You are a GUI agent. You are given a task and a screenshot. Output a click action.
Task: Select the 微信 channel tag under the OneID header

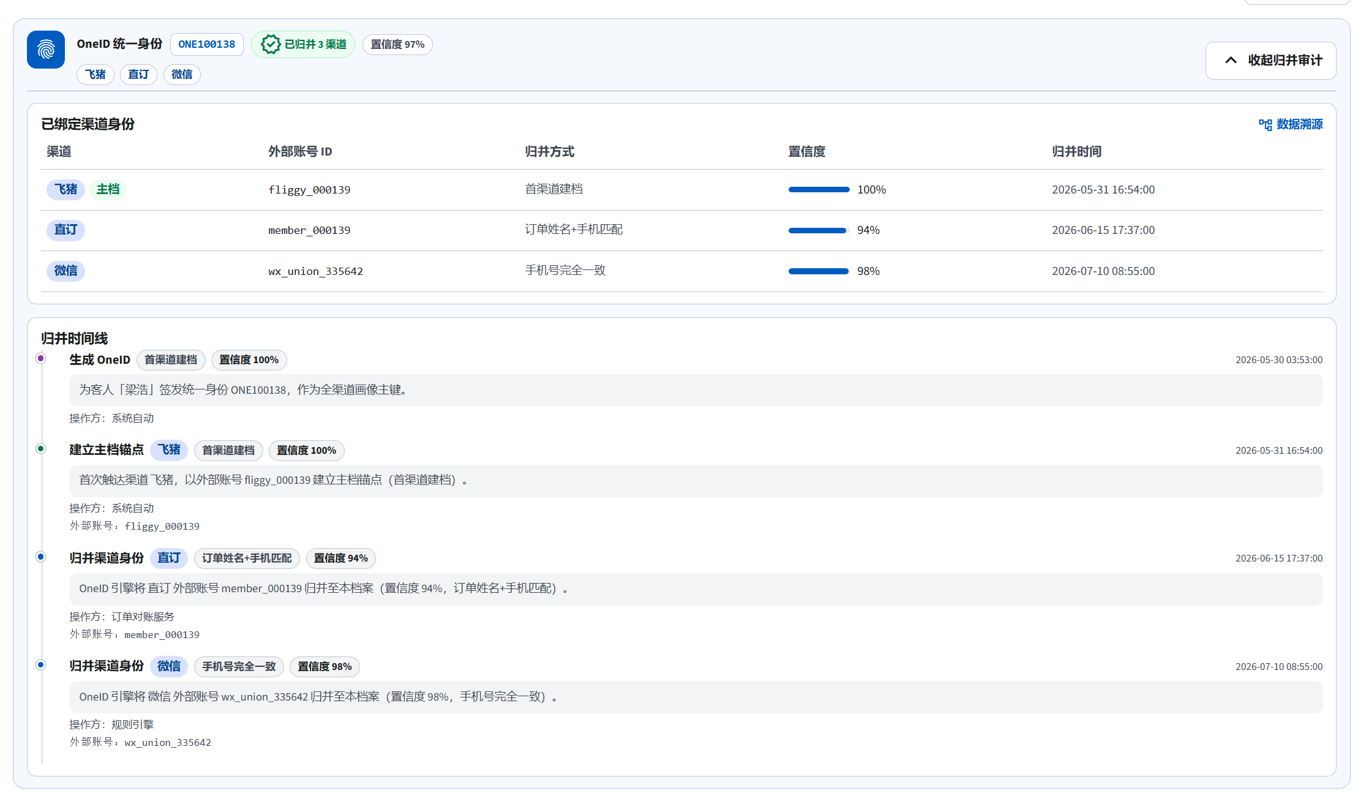pyautogui.click(x=182, y=74)
